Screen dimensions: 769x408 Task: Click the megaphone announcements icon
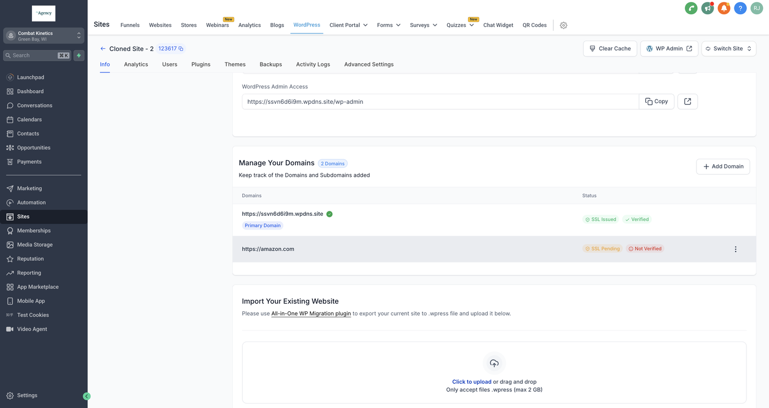point(707,8)
